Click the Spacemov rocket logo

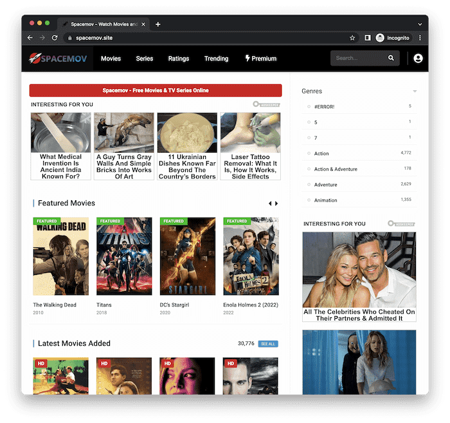[x=58, y=59]
